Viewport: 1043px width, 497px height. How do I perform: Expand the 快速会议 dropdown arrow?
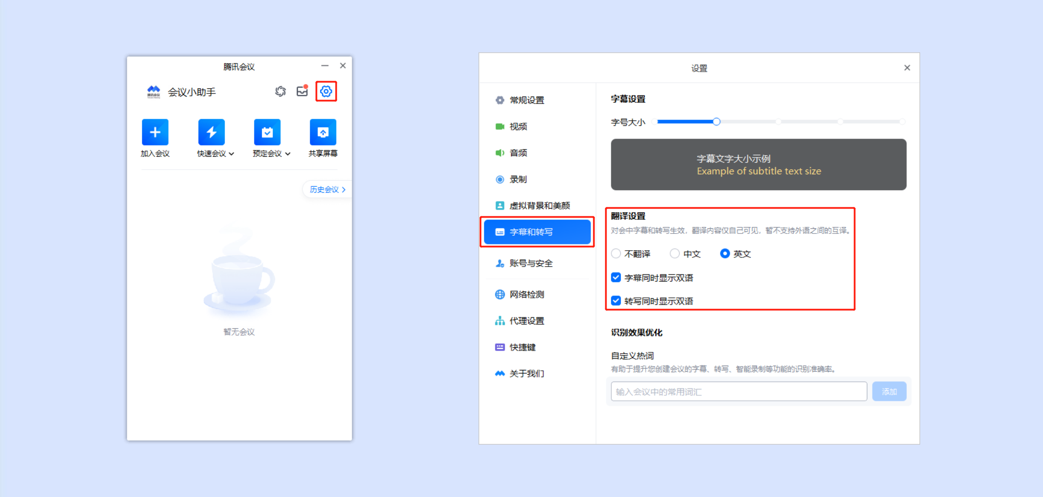(x=232, y=154)
